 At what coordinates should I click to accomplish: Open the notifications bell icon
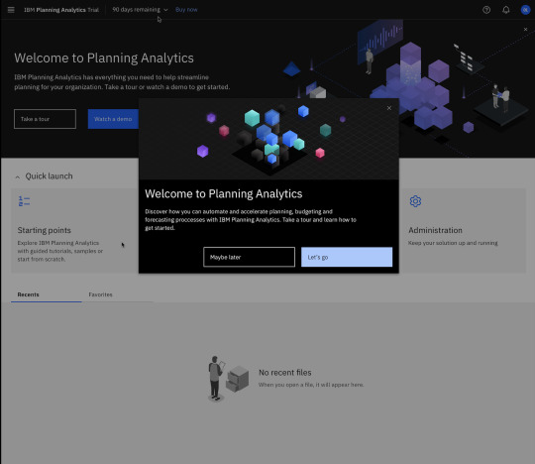(506, 10)
